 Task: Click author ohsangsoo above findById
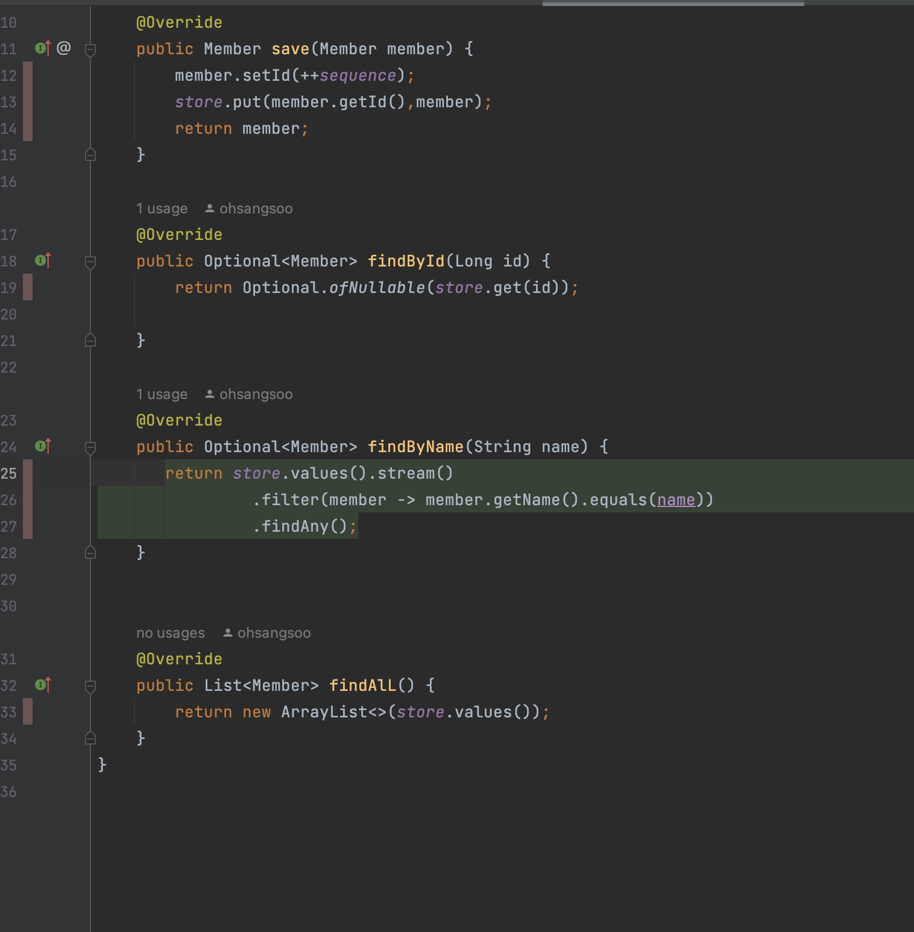[x=249, y=209]
